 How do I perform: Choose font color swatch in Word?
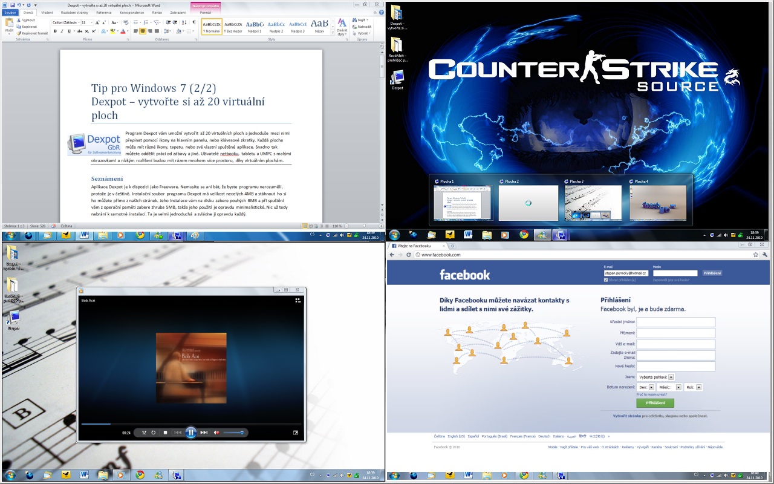point(123,31)
